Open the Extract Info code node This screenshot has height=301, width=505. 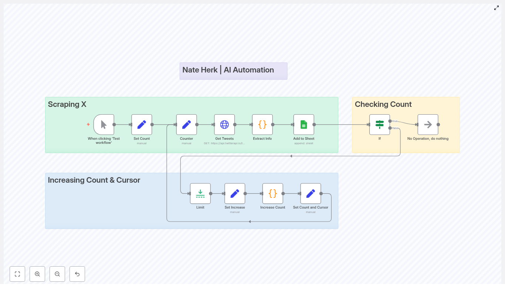(262, 125)
